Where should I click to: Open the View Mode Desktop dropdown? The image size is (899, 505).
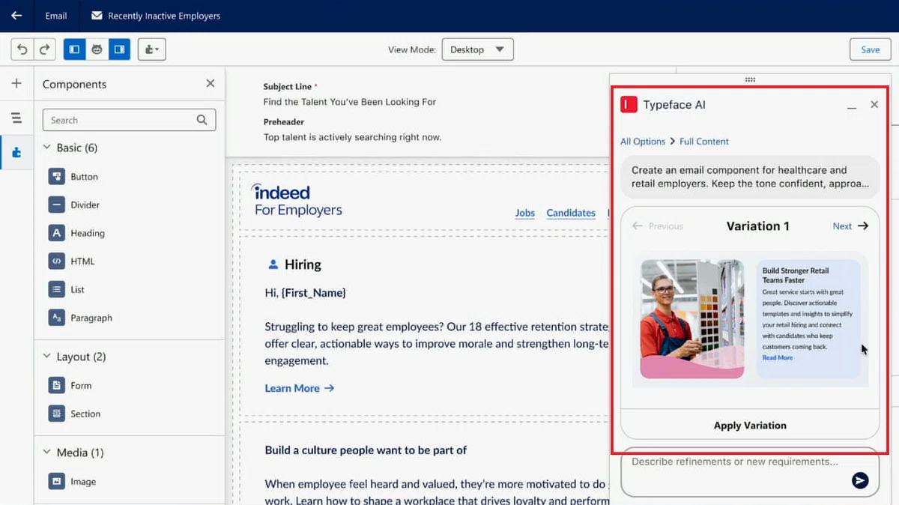click(477, 49)
